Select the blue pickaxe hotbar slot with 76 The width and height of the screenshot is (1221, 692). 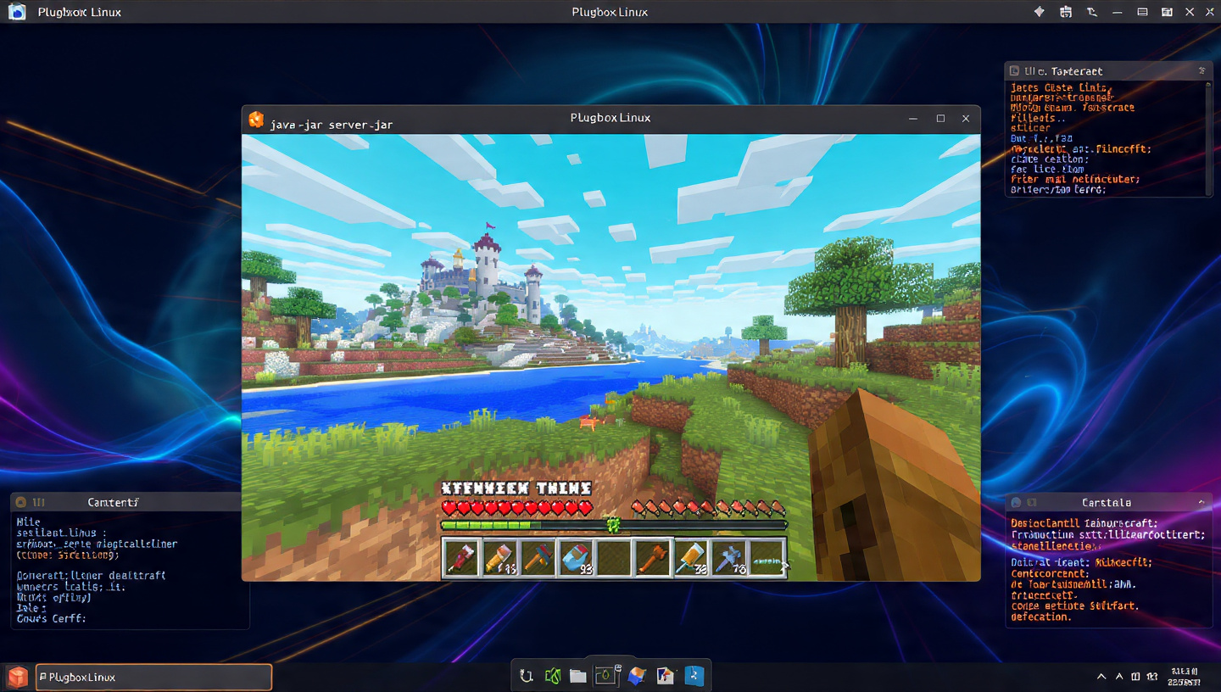(x=729, y=558)
